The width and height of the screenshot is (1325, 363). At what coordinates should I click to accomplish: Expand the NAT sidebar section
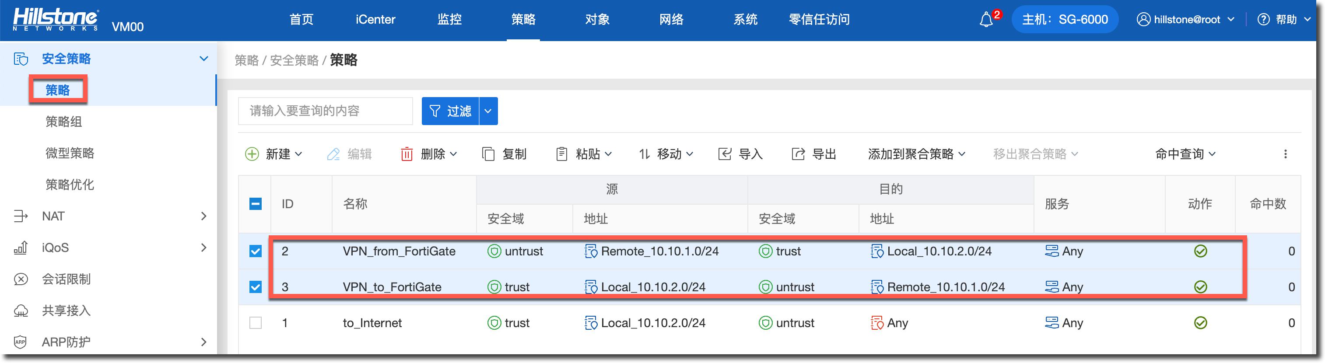coord(203,216)
